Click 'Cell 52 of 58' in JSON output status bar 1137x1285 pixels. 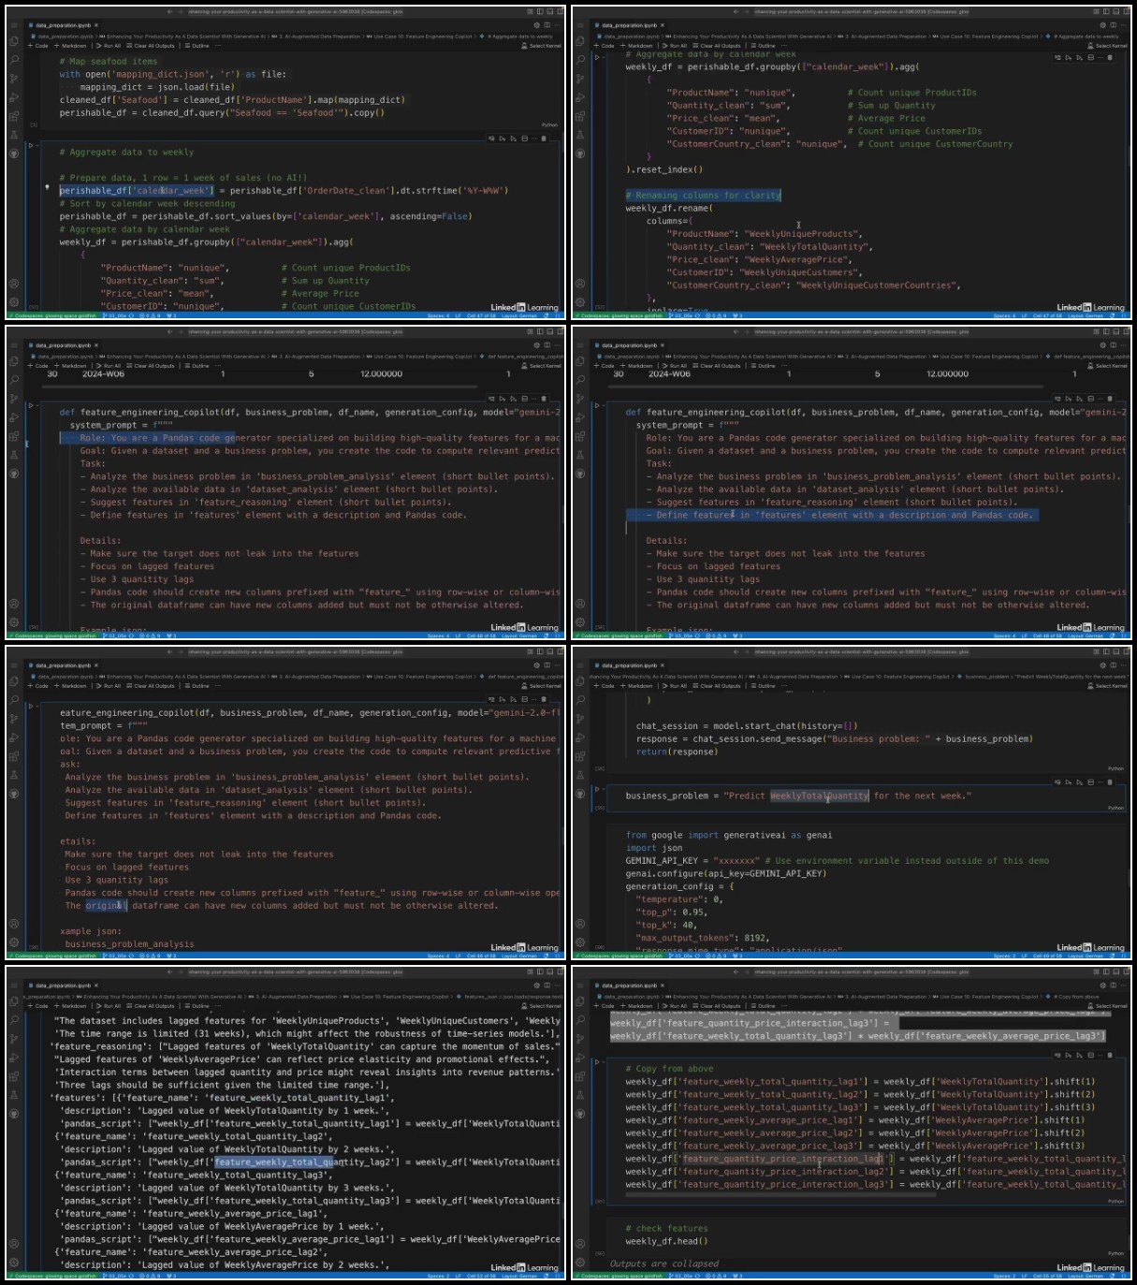pyautogui.click(x=483, y=1276)
